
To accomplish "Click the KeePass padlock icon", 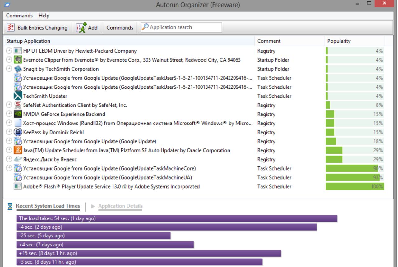I will [18, 132].
